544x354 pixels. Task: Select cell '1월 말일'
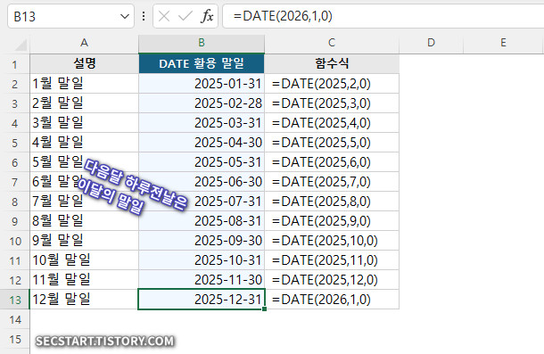pos(85,84)
